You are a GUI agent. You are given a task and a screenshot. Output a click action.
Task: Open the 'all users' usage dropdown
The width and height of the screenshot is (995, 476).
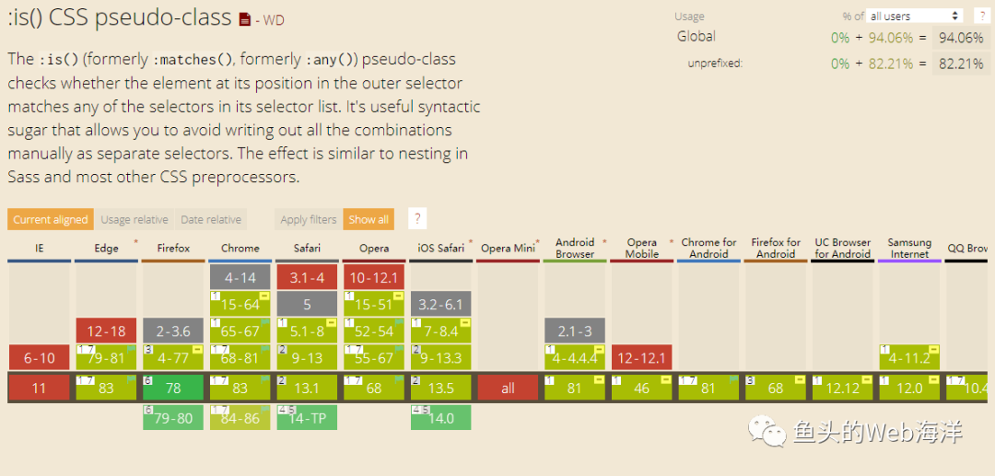[x=915, y=16]
